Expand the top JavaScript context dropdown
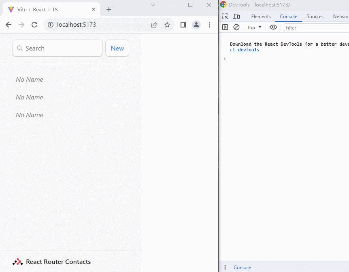This screenshot has height=272, width=349. coord(255,27)
